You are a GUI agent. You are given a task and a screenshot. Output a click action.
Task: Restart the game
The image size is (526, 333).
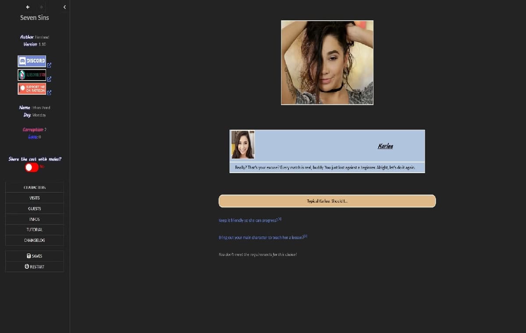[35, 266]
